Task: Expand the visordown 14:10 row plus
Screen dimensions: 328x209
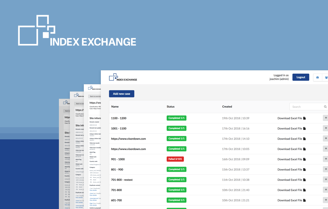Action: pos(326,138)
